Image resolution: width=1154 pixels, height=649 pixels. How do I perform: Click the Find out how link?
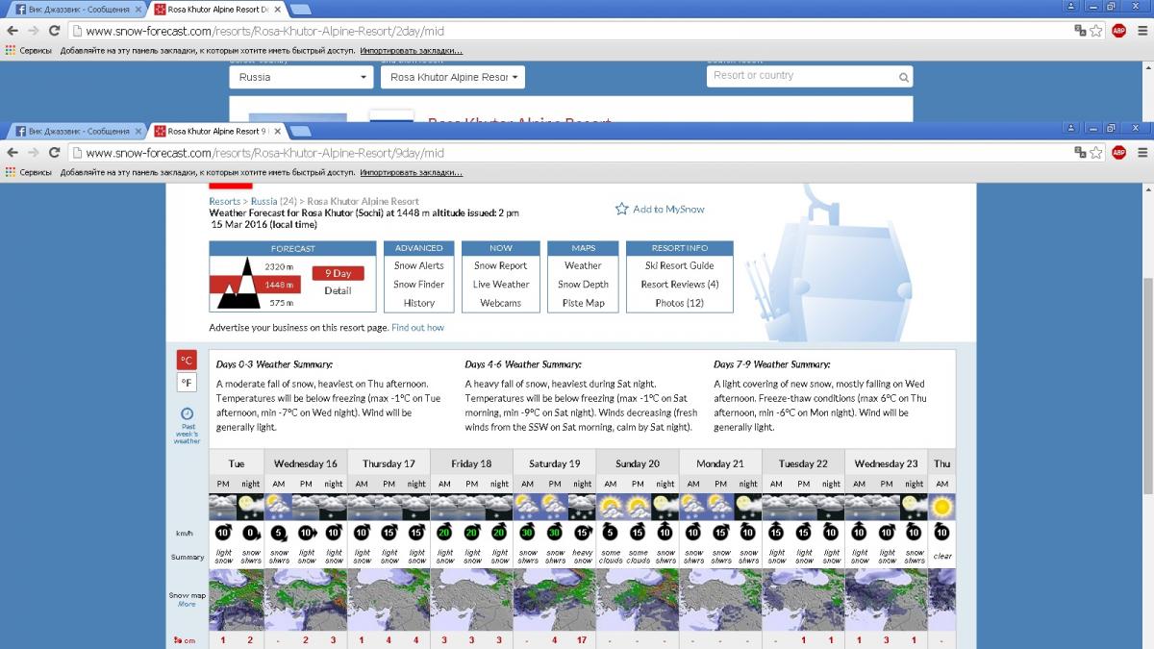click(417, 328)
